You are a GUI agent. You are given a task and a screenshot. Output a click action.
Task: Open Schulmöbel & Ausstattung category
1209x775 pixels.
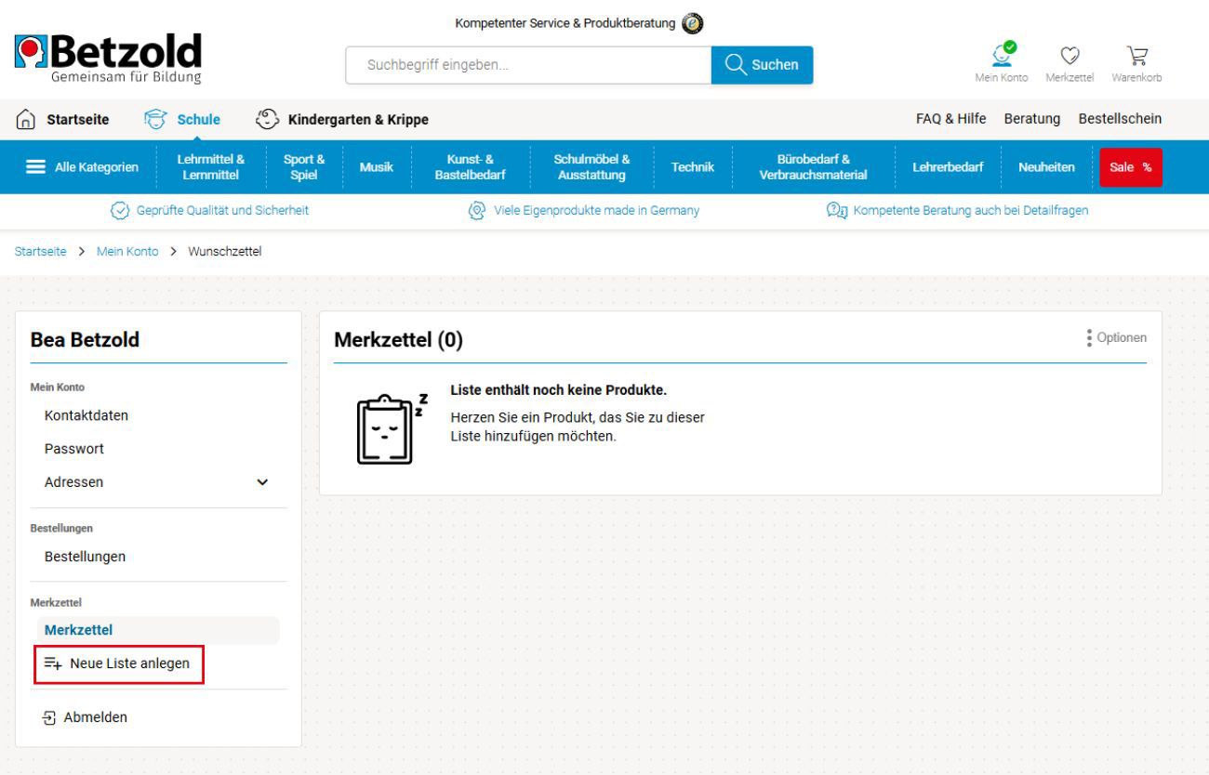point(591,167)
